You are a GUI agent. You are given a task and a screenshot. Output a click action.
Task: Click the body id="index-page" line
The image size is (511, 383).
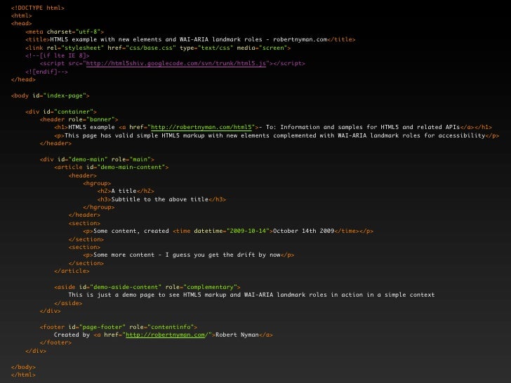pyautogui.click(x=51, y=95)
